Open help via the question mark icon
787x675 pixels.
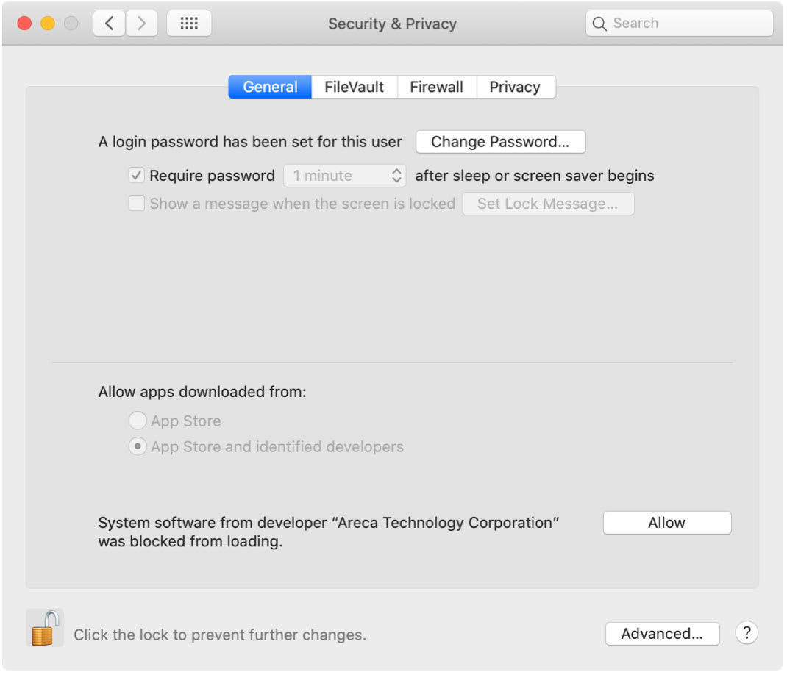pyautogui.click(x=747, y=633)
